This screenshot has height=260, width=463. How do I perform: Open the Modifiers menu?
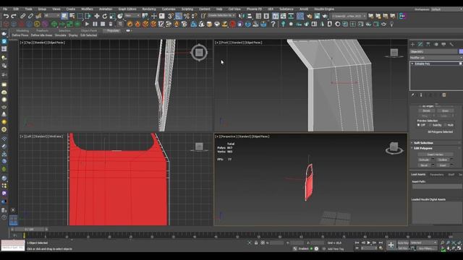coord(87,9)
